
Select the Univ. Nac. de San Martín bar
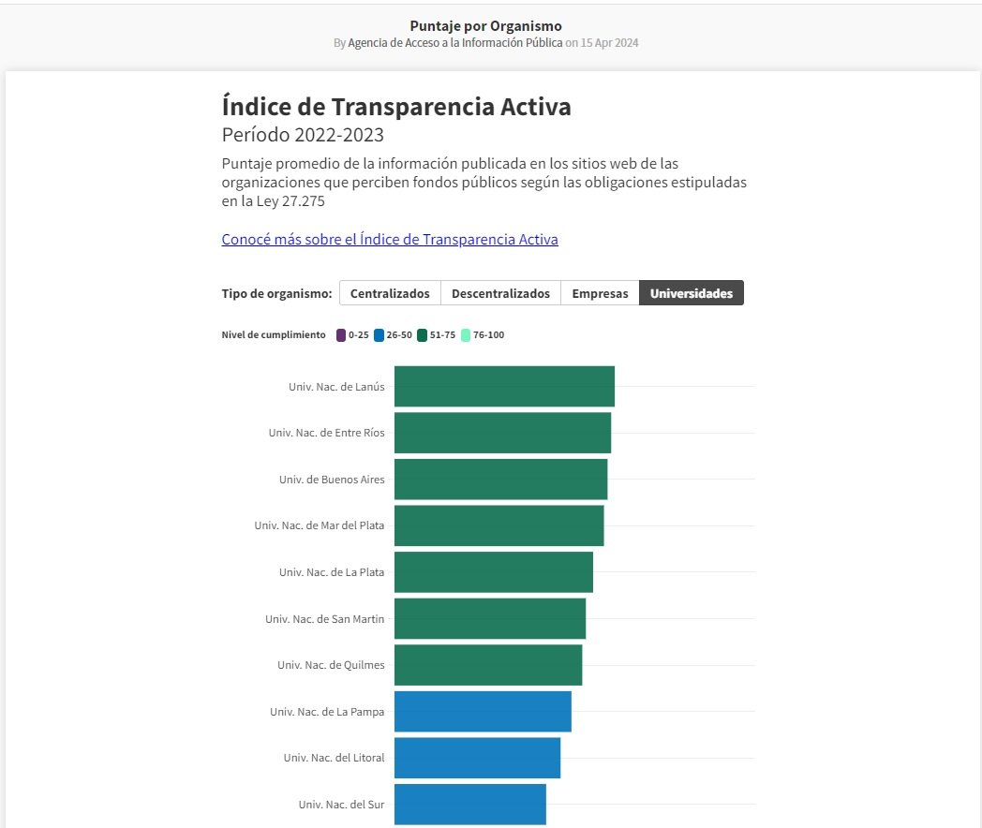[x=490, y=618]
